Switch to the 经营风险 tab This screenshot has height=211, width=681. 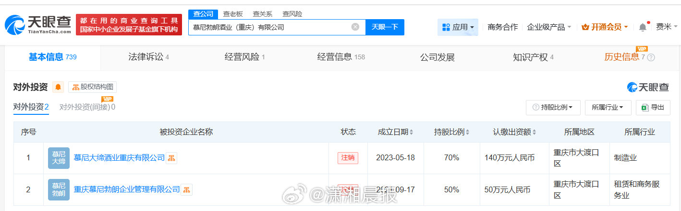point(245,57)
